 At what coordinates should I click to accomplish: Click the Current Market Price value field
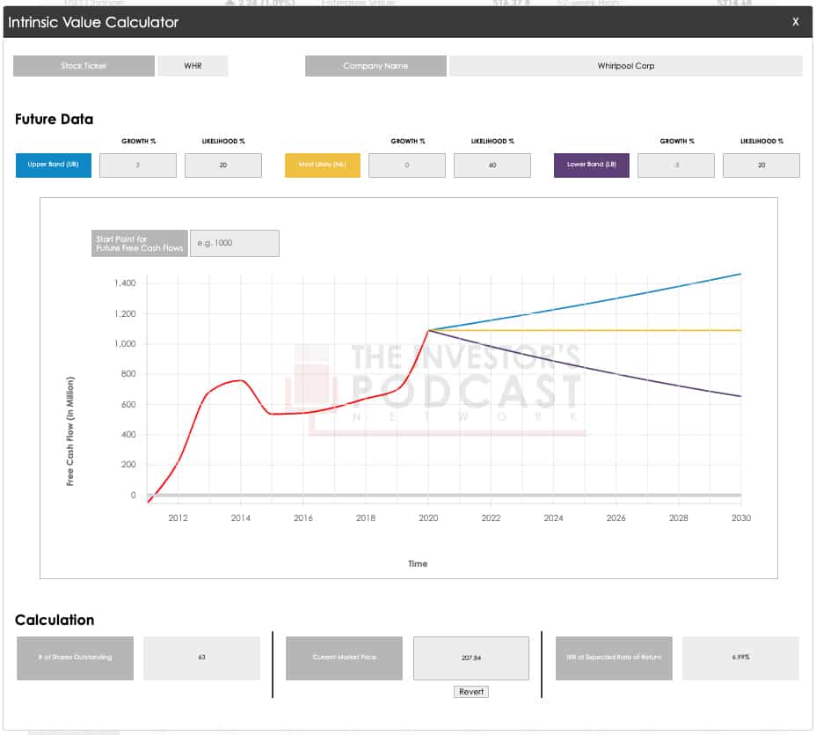(x=470, y=658)
